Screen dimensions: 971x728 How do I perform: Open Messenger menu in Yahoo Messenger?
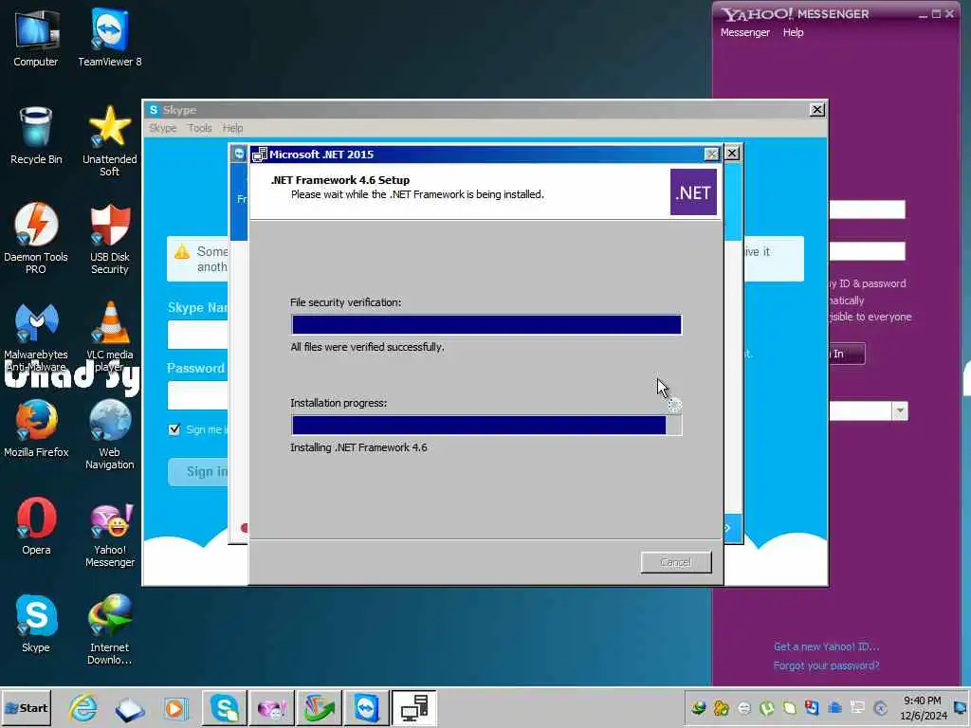[745, 32]
